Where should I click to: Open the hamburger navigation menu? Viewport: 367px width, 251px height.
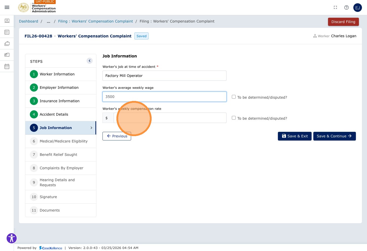pos(7,7)
